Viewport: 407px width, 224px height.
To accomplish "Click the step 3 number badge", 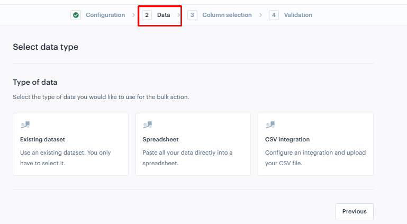I will coord(192,15).
